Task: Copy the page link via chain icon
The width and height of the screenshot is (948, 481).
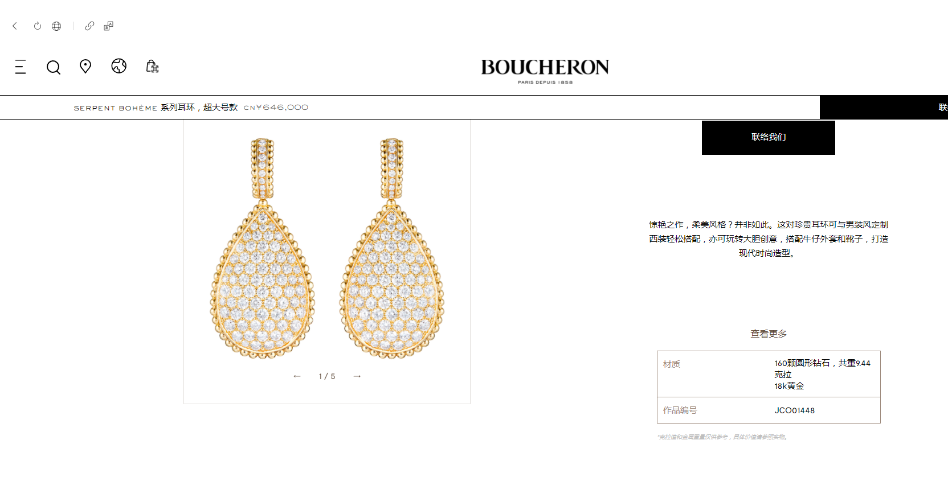Action: click(x=89, y=26)
